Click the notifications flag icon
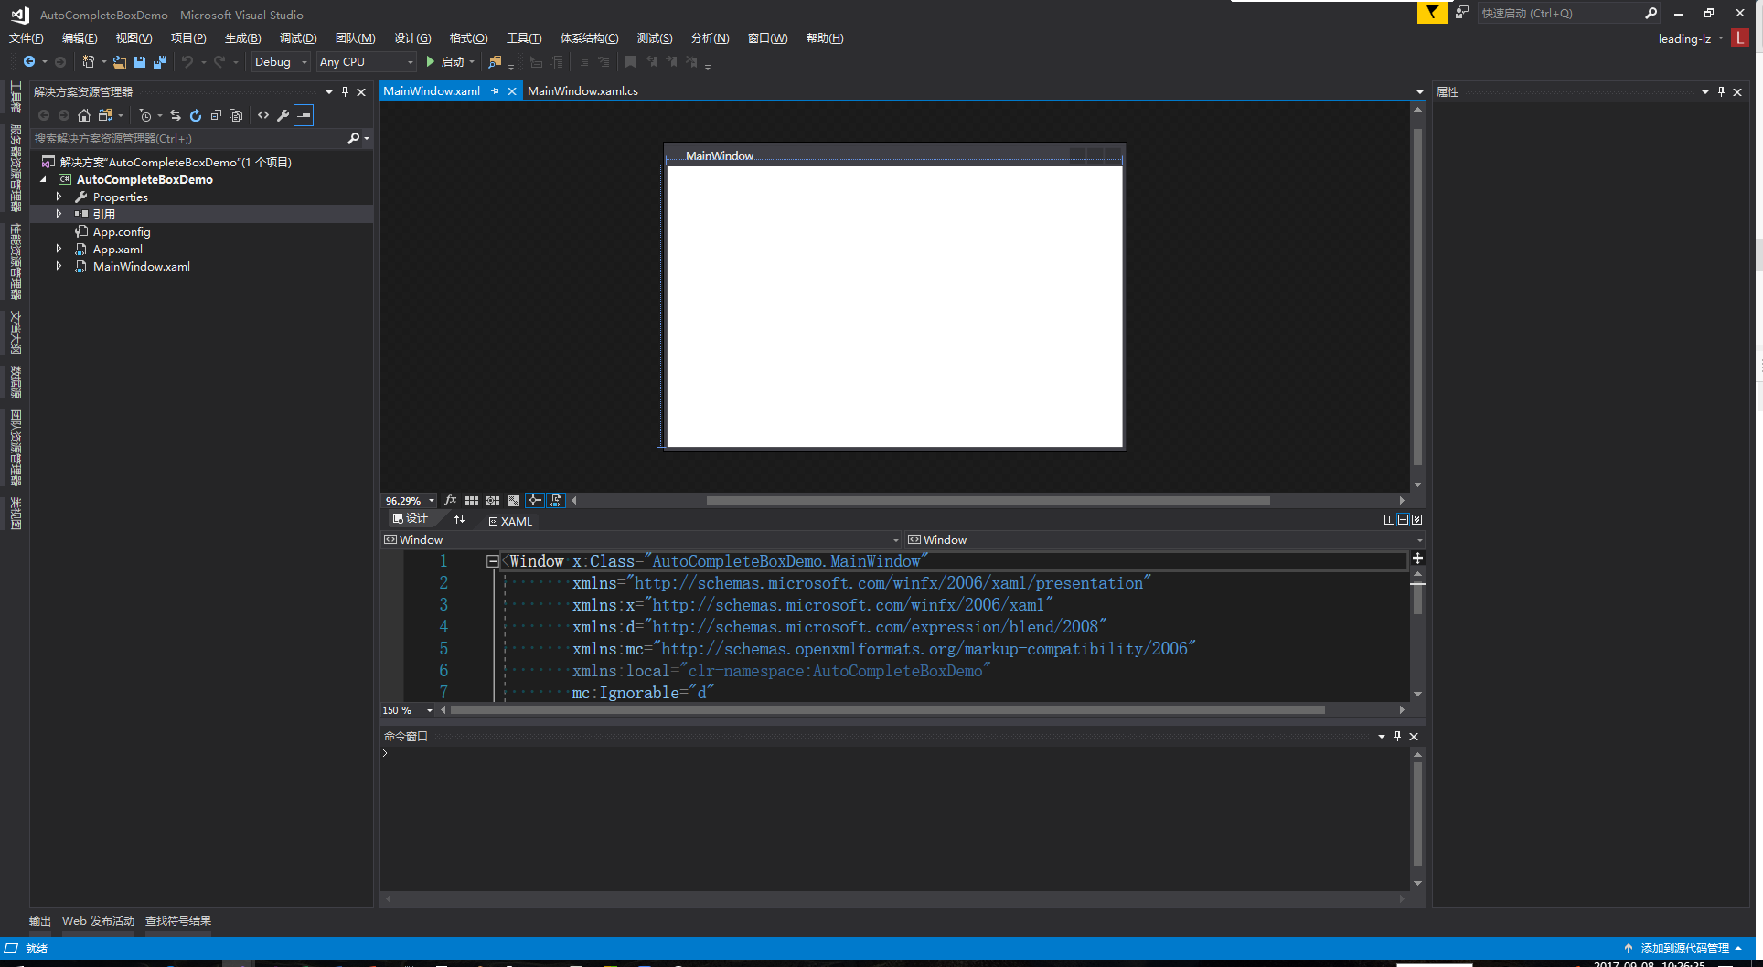This screenshot has height=967, width=1763. click(x=1432, y=13)
